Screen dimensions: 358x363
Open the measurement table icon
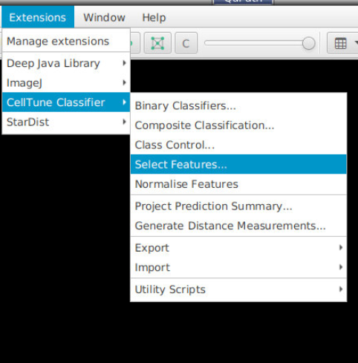point(341,43)
